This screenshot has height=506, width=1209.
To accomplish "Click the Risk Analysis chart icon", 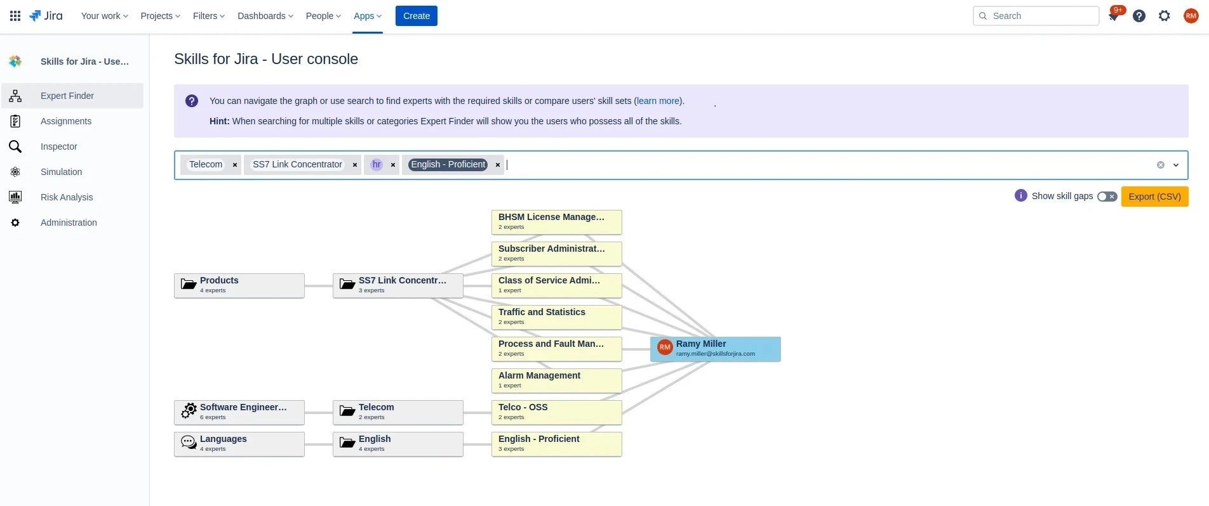I will point(15,197).
